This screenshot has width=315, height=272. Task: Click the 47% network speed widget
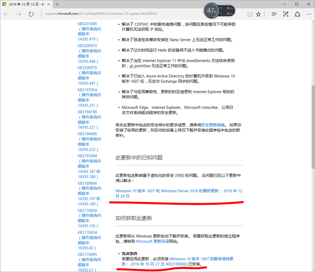[x=219, y=11]
